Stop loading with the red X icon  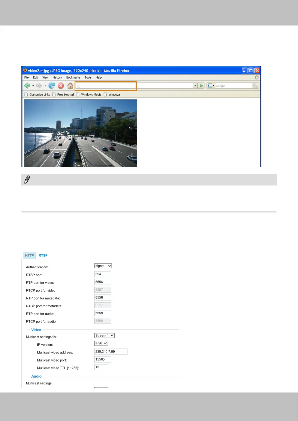point(61,86)
